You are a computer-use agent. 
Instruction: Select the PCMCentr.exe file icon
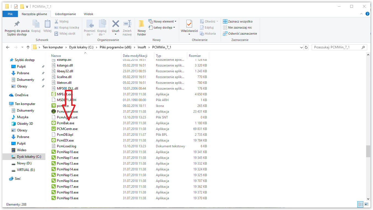[54, 129]
